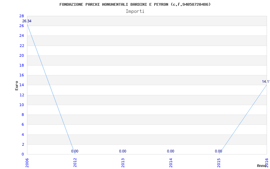Click the Euro y-axis title

17,86
